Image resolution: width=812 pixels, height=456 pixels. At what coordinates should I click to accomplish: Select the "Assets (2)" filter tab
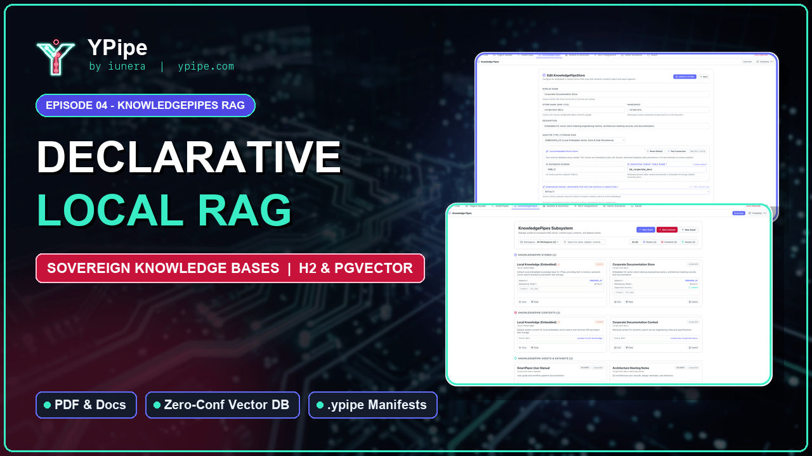tap(688, 242)
